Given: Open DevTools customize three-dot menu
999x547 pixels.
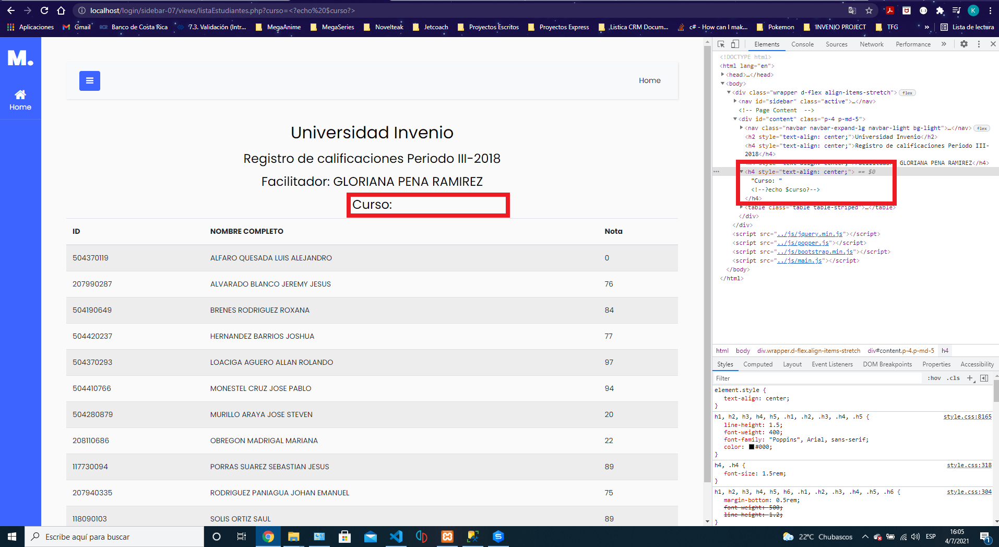Looking at the screenshot, I should pos(979,44).
